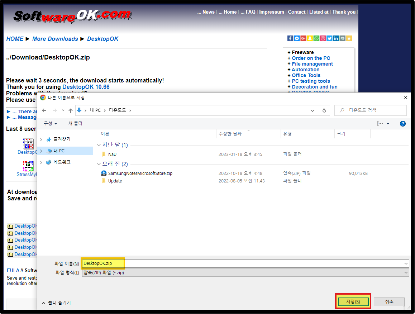Image resolution: width=415 pixels, height=314 pixels.
Task: Share page via Google Plus icon
Action: [303, 38]
